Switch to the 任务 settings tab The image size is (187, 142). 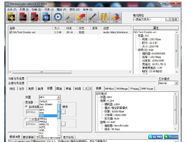pos(22,89)
